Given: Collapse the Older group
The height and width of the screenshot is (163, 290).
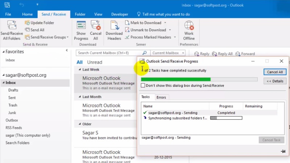Looking at the screenshot, I should pyautogui.click(x=80, y=124).
